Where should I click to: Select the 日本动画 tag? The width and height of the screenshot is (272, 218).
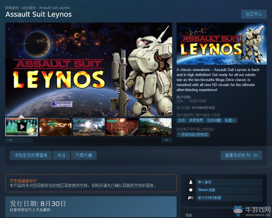tap(214, 120)
